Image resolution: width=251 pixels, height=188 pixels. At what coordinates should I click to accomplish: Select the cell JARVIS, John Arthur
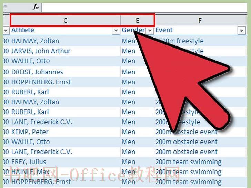65,51
